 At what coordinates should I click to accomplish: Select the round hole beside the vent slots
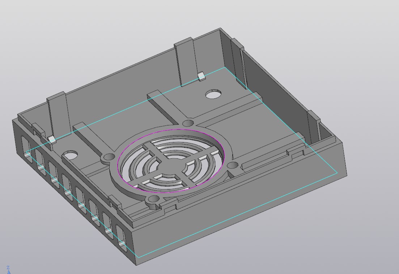pyautogui.click(x=70, y=155)
